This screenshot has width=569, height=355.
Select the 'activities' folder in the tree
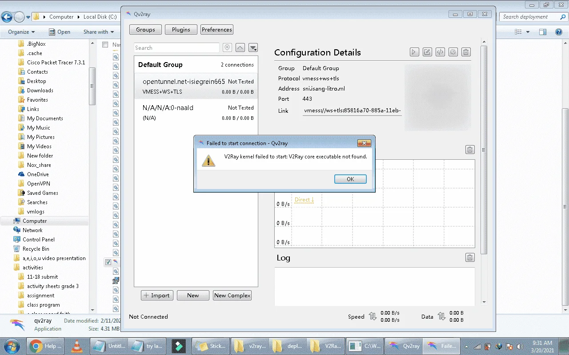coord(33,268)
